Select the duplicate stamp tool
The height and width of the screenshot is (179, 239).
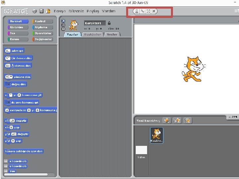[x=136, y=11]
